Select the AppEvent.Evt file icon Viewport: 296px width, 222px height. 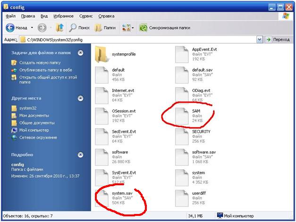182,55
